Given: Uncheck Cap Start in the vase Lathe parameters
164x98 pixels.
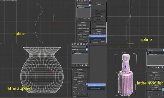Looking at the screenshot, I should tap(77, 81).
